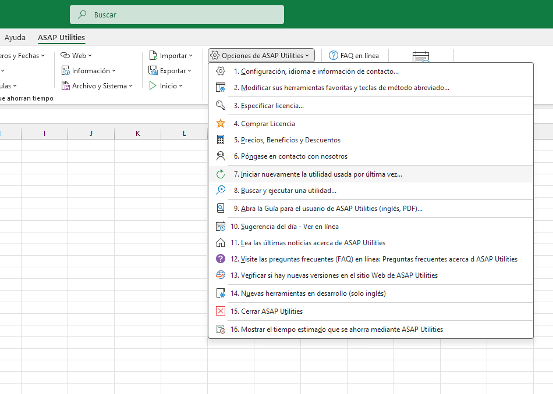
Task: Switch to the Ayuda ribbon tab
Action: tap(15, 37)
